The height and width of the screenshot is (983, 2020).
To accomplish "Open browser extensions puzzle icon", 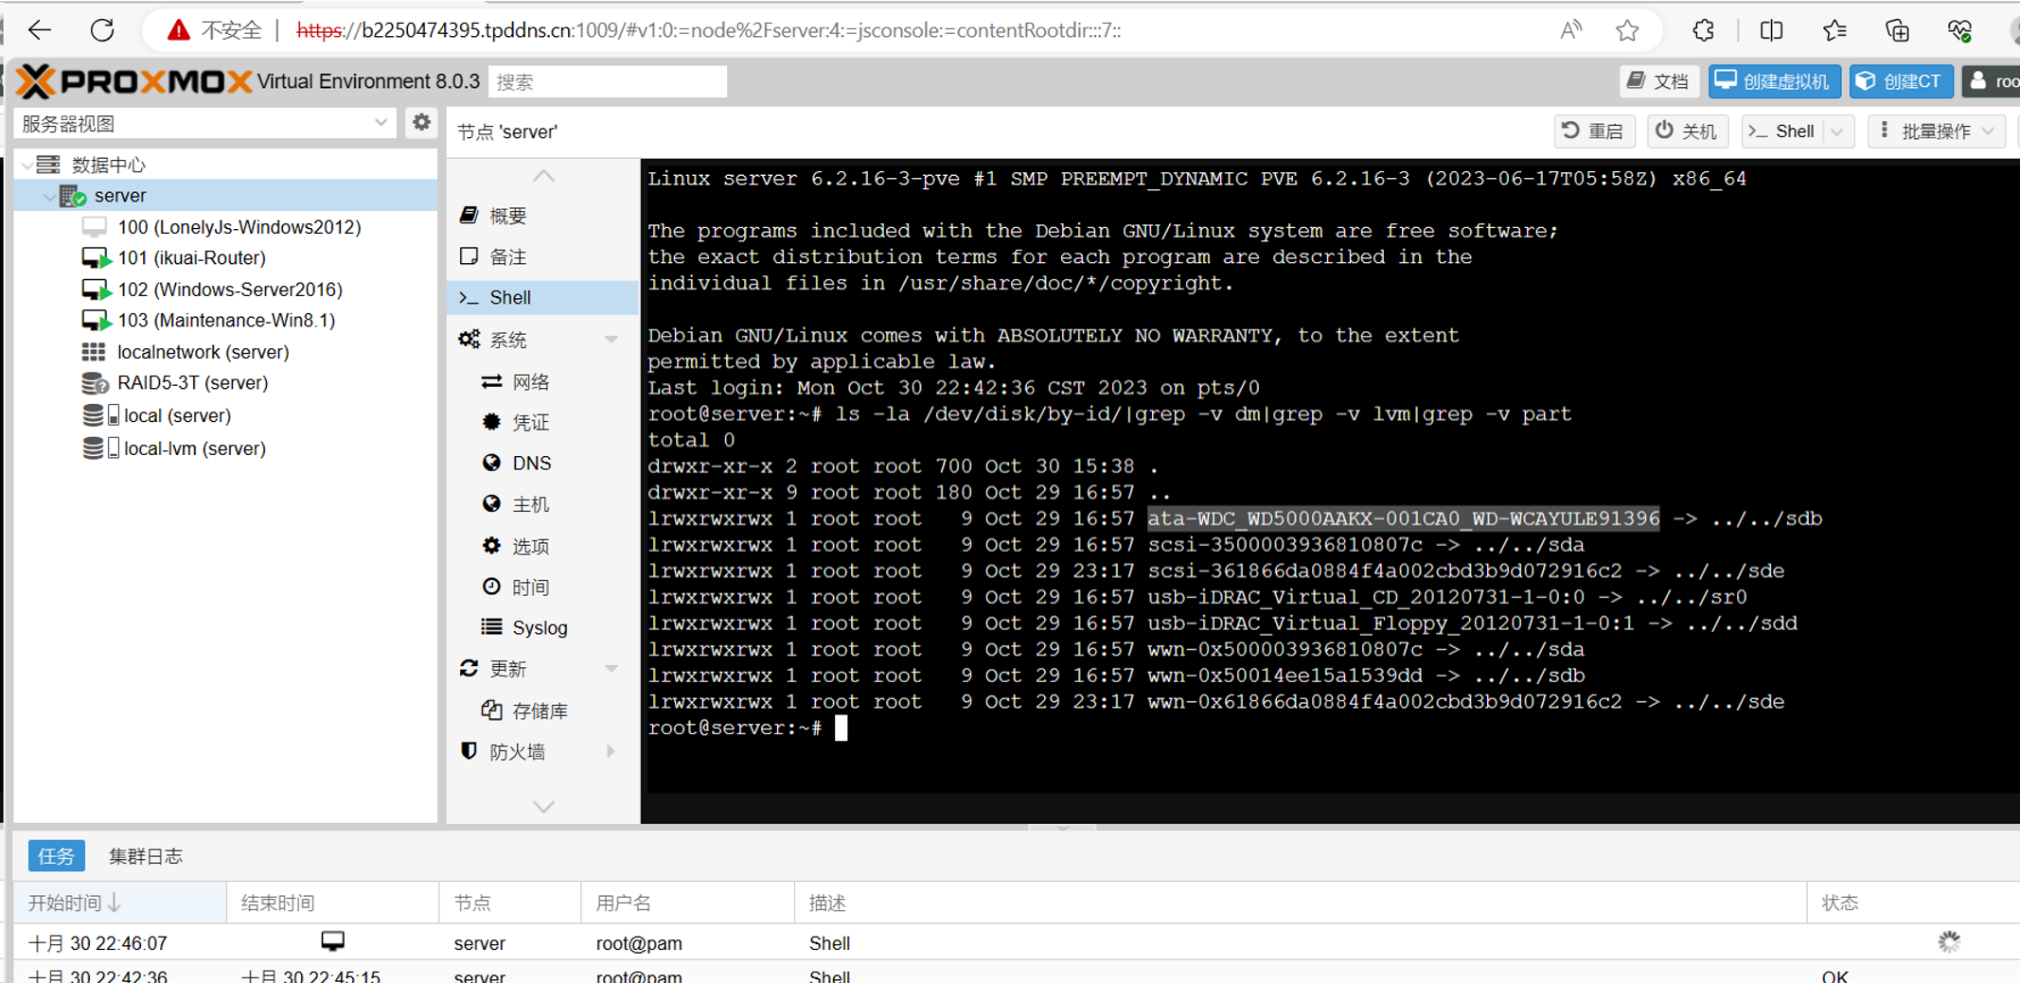I will [1703, 30].
